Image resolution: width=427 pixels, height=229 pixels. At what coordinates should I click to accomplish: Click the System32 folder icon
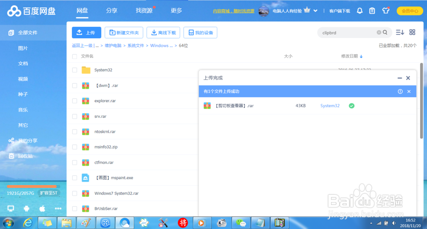(x=86, y=70)
